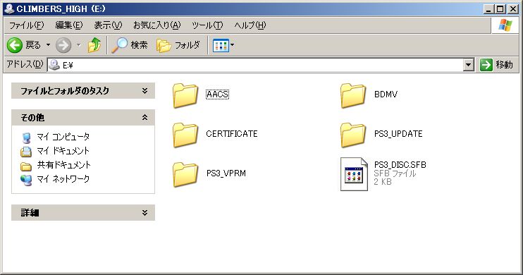This screenshot has width=523, height=275.
Task: Open the ヘルプ(H) menu
Action: click(x=250, y=25)
